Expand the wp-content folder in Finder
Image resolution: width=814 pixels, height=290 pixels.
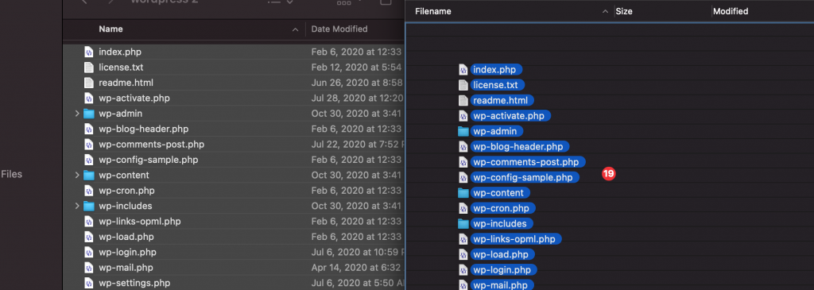tap(77, 176)
